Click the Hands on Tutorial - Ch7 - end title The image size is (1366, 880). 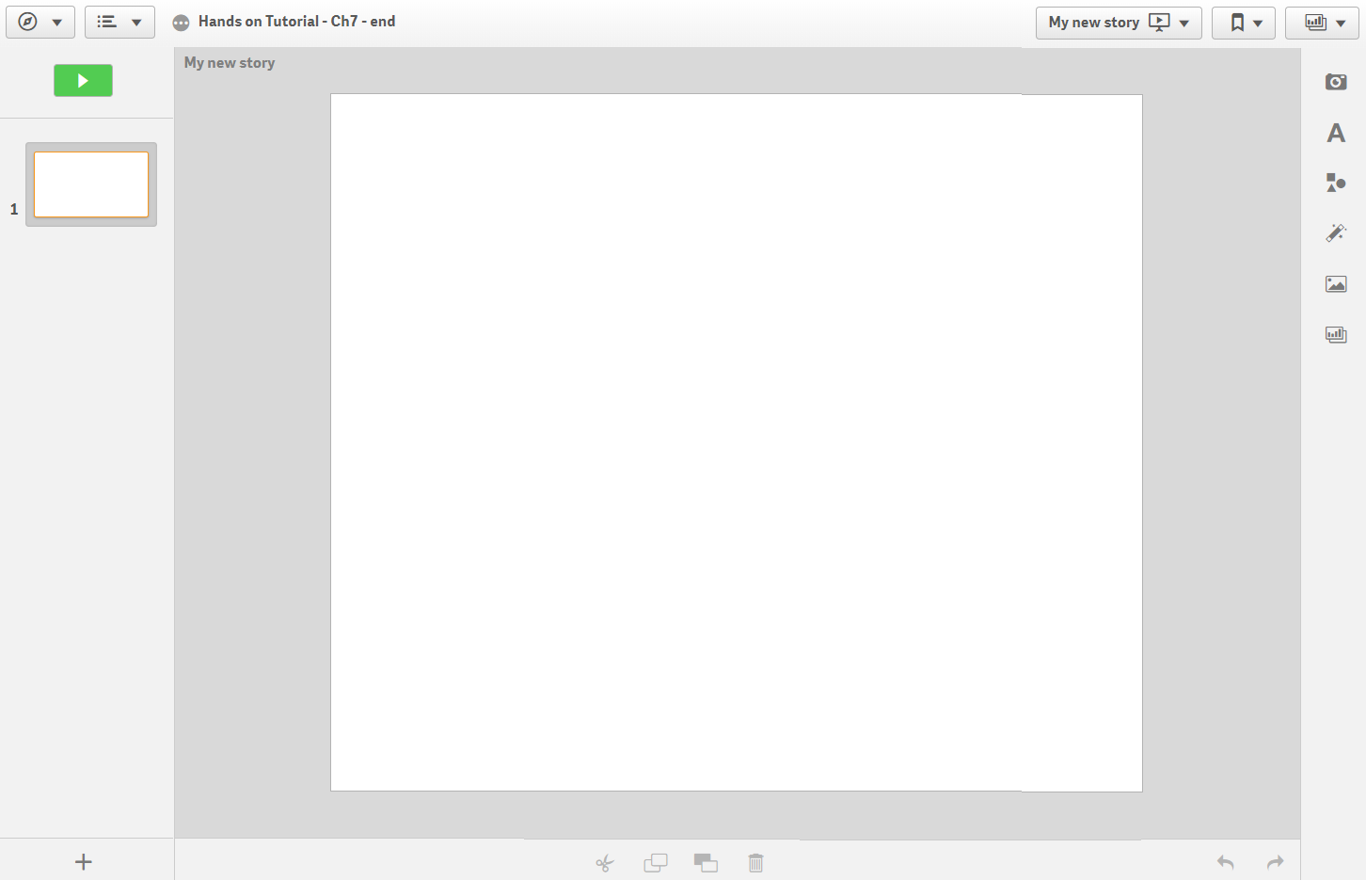click(x=296, y=22)
